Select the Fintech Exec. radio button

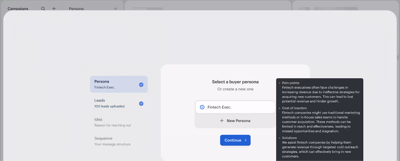(x=202, y=107)
